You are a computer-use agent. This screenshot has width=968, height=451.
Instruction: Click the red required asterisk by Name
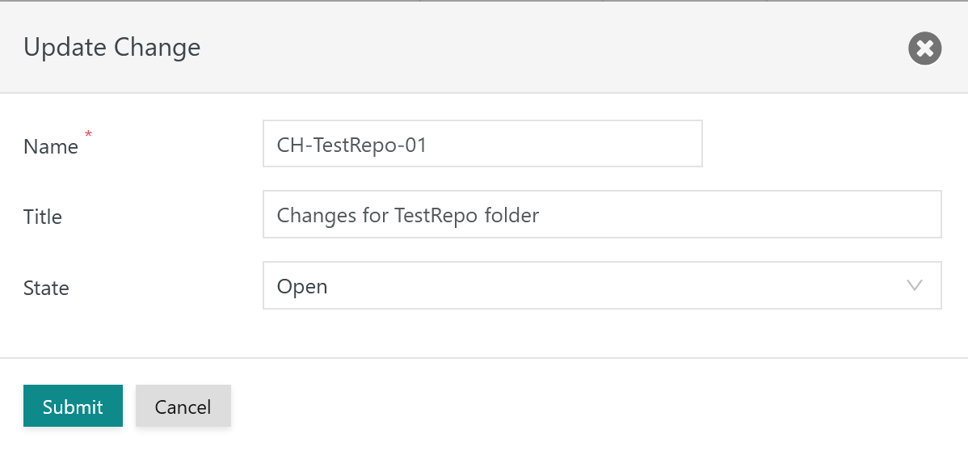tap(88, 133)
